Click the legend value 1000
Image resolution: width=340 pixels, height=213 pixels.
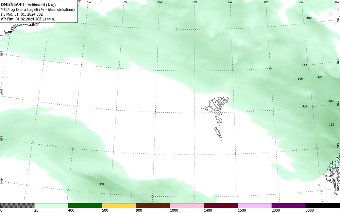[174, 210]
